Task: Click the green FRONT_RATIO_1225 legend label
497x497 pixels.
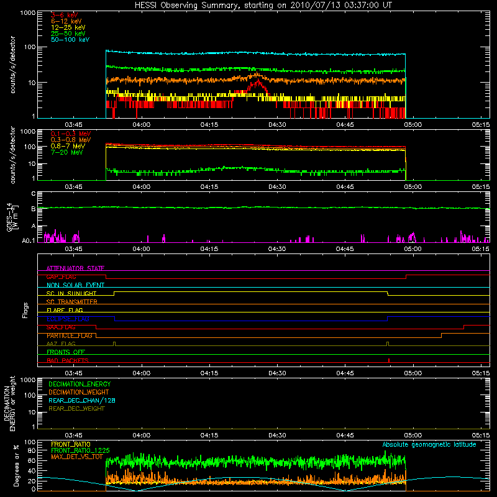Action: tap(80, 450)
